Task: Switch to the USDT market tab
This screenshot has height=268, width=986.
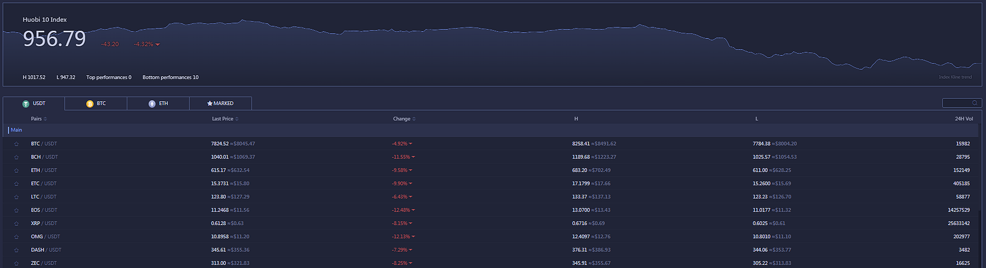Action: (x=34, y=104)
